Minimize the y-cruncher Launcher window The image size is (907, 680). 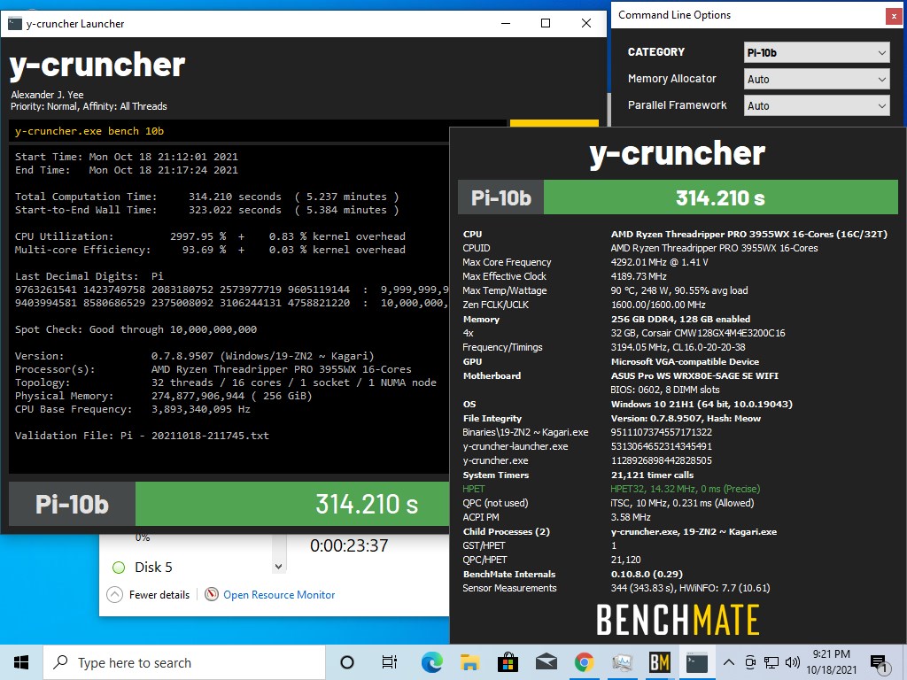tap(506, 23)
